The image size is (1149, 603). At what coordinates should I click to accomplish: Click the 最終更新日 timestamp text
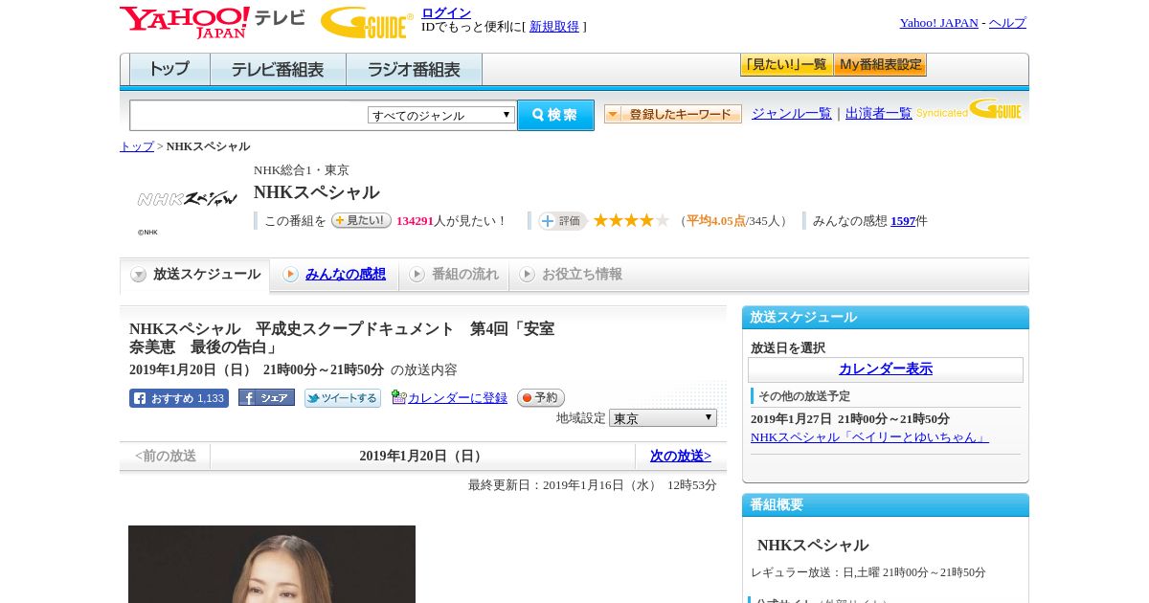point(593,485)
